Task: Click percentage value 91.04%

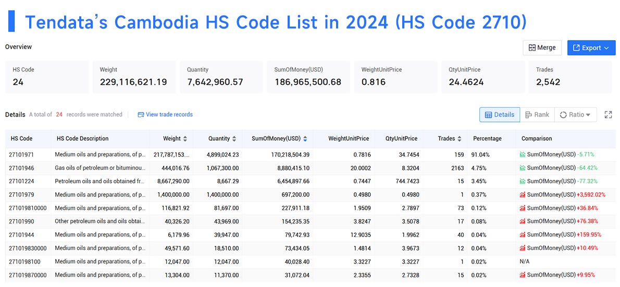Action: click(480, 155)
